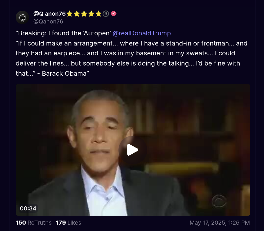Click the "Breaking: I found the 'Autopen'" text
The image size is (264, 231).
coord(63,33)
